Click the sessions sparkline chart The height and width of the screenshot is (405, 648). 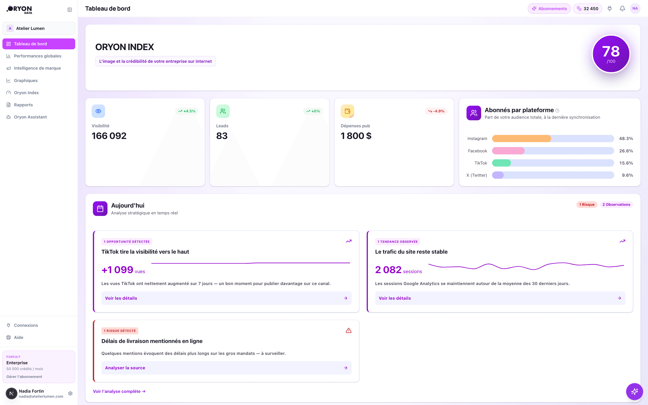tap(526, 266)
